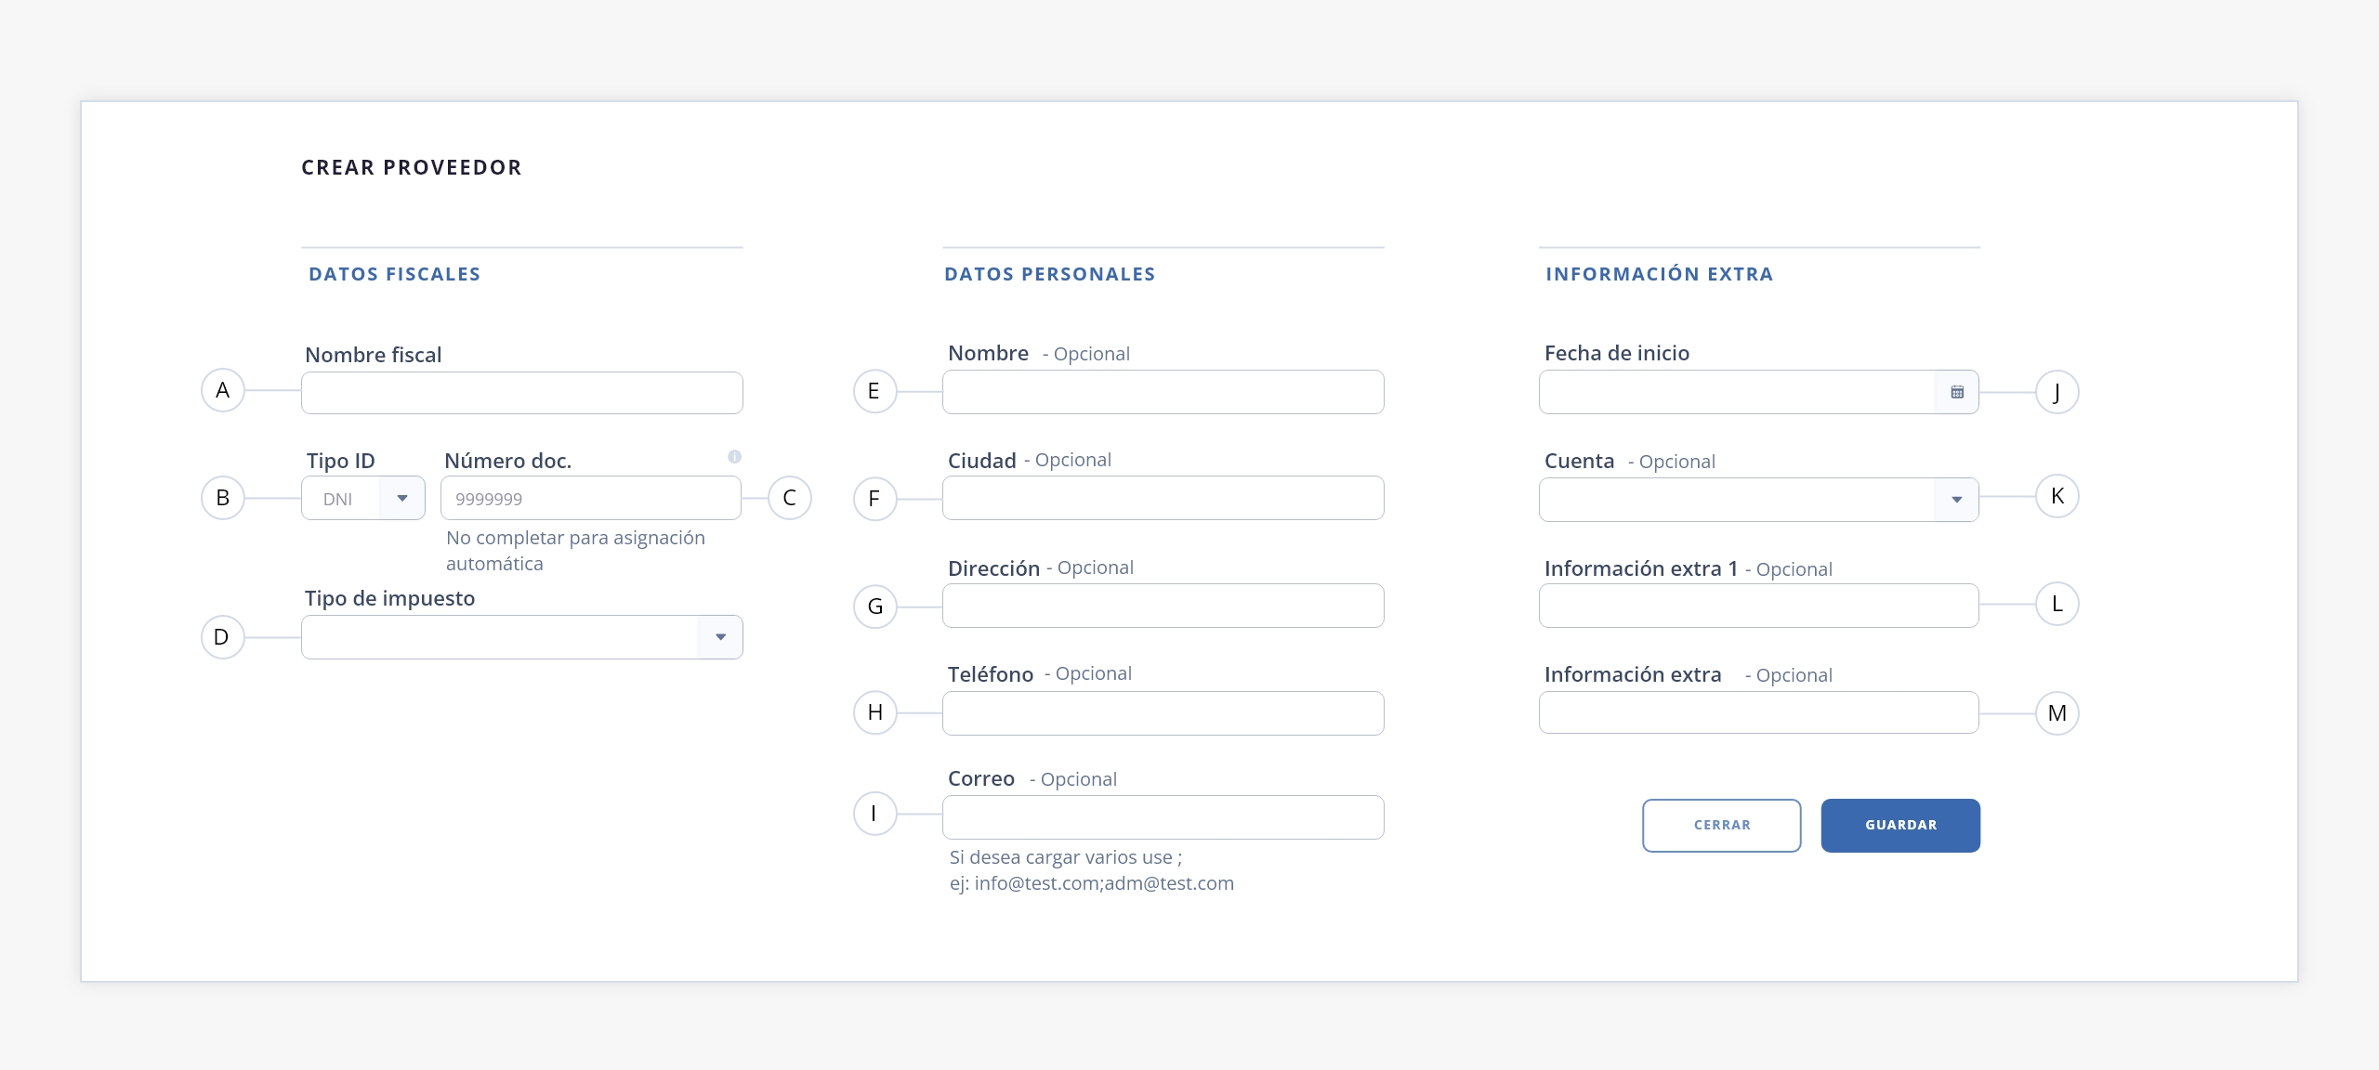
Task: Click the circled marker labeled A
Action: pyautogui.click(x=223, y=390)
